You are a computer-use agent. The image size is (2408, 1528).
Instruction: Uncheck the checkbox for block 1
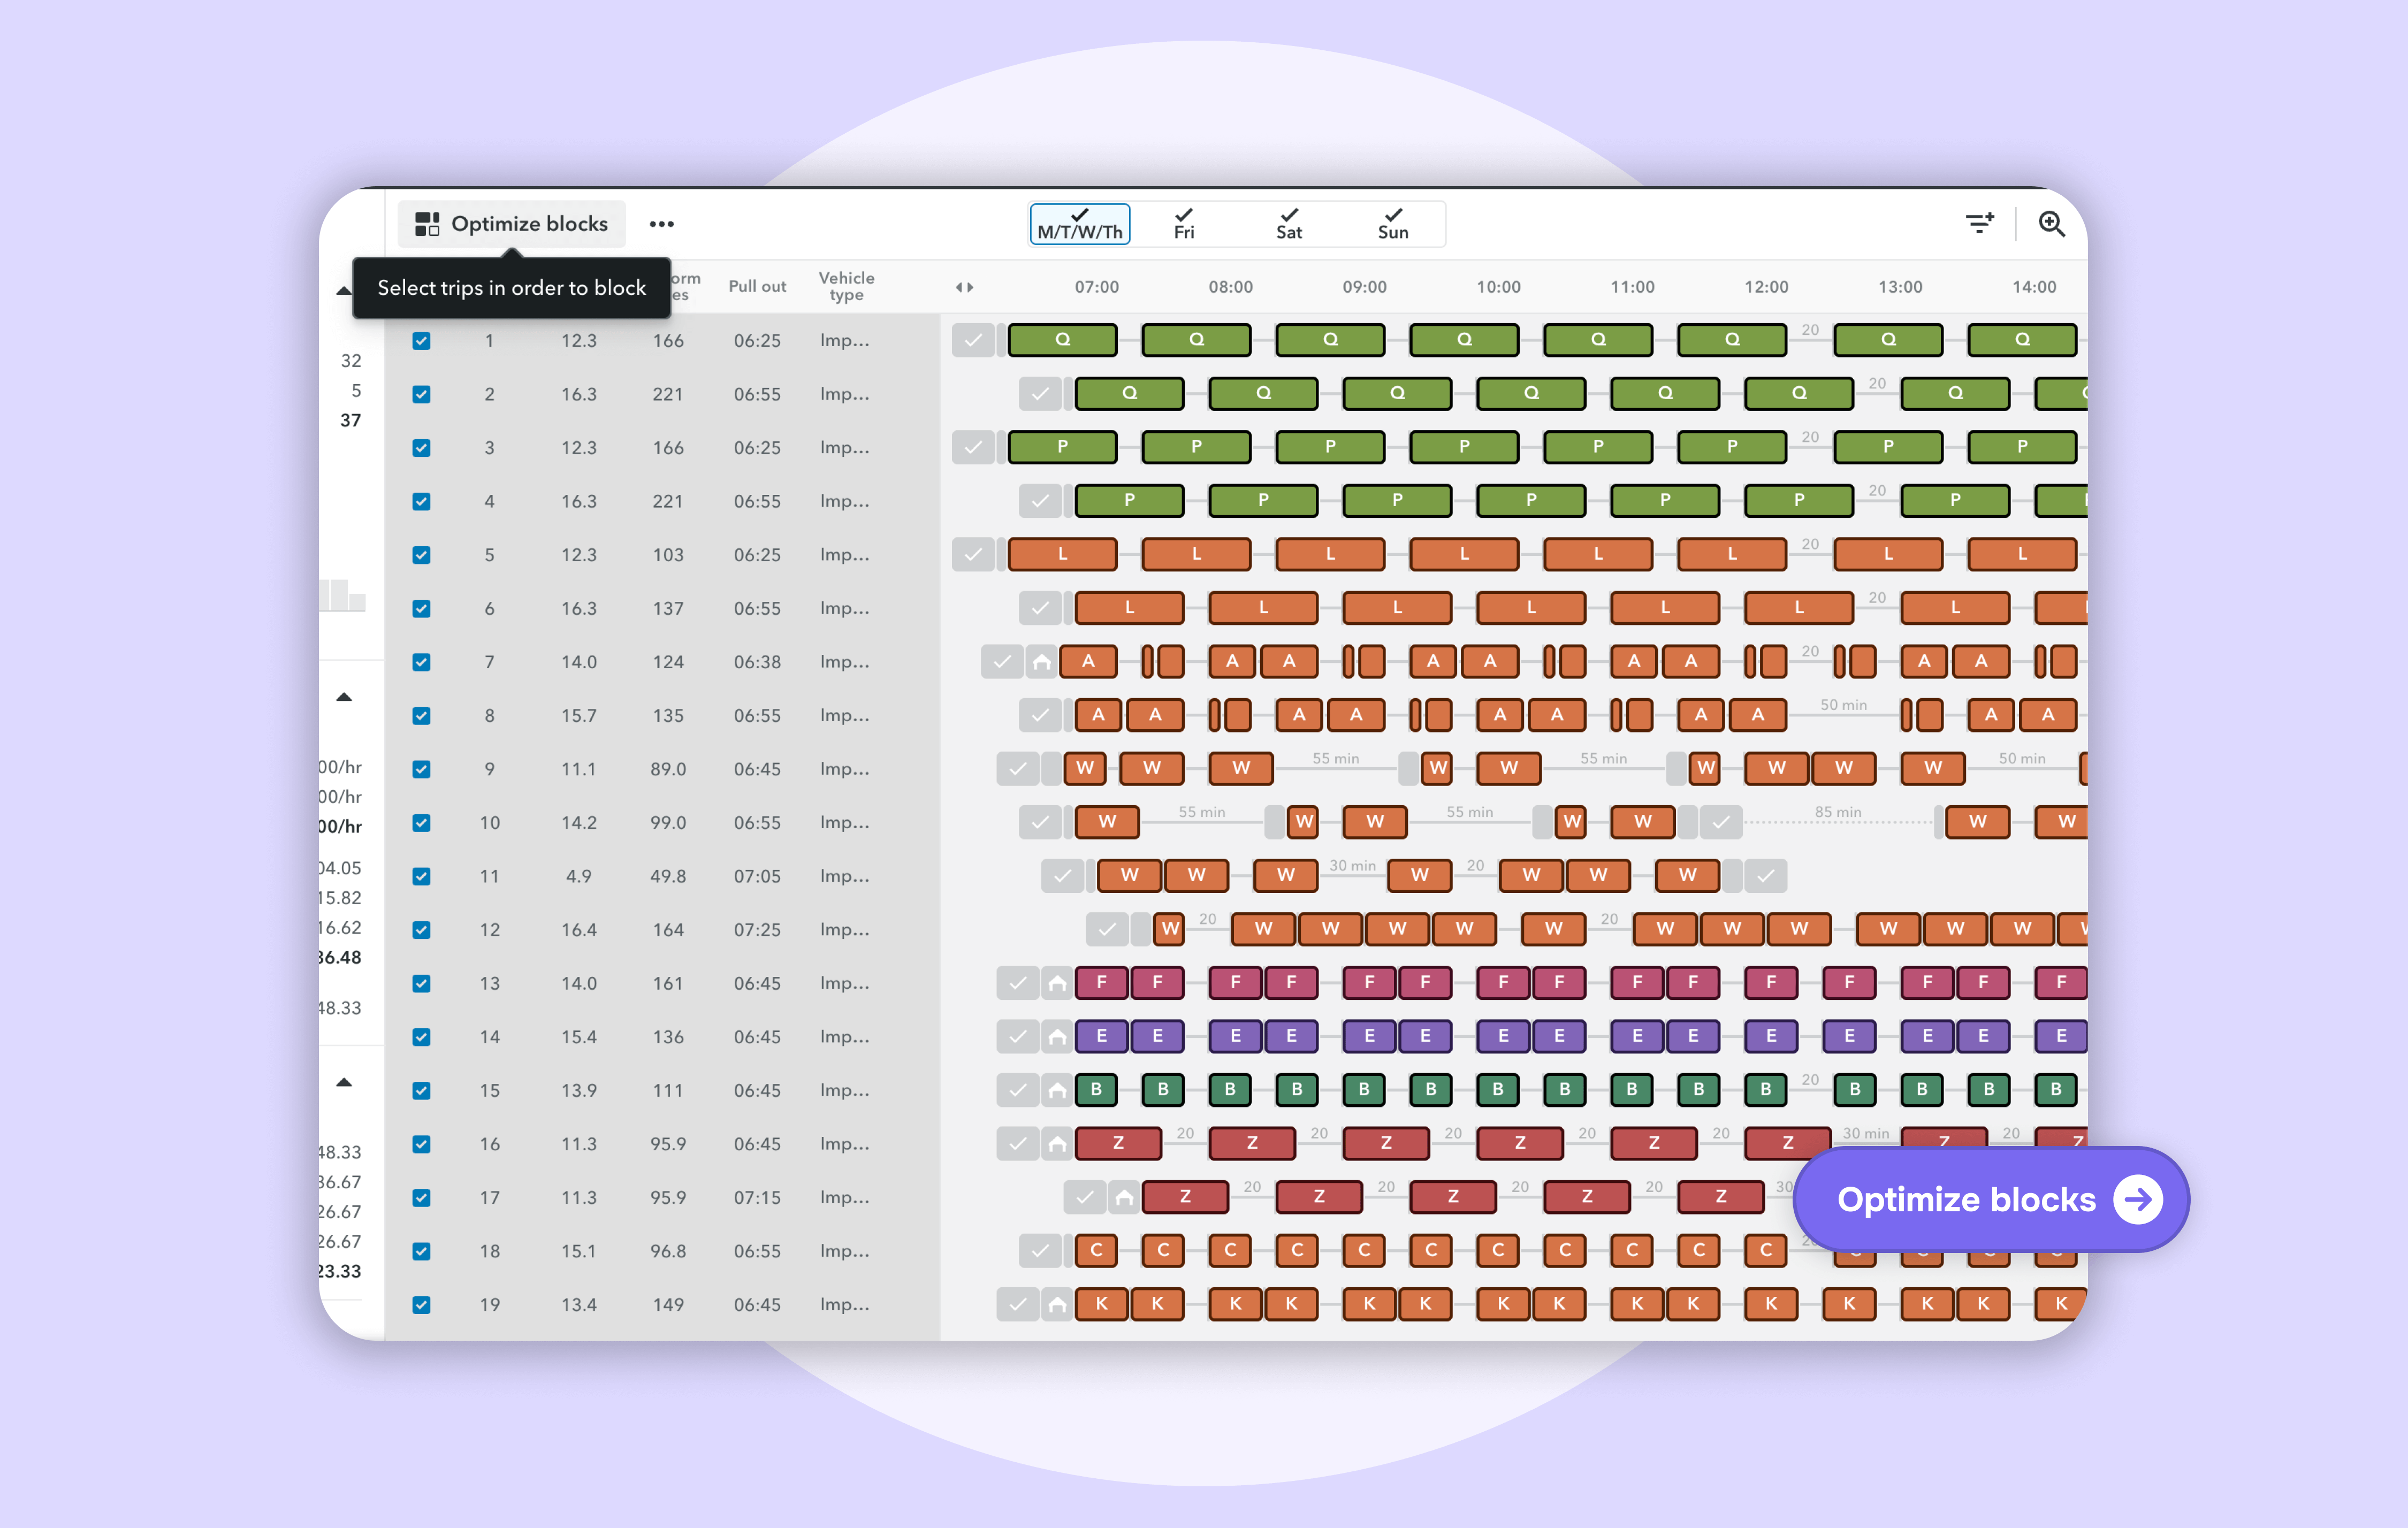coord(422,341)
